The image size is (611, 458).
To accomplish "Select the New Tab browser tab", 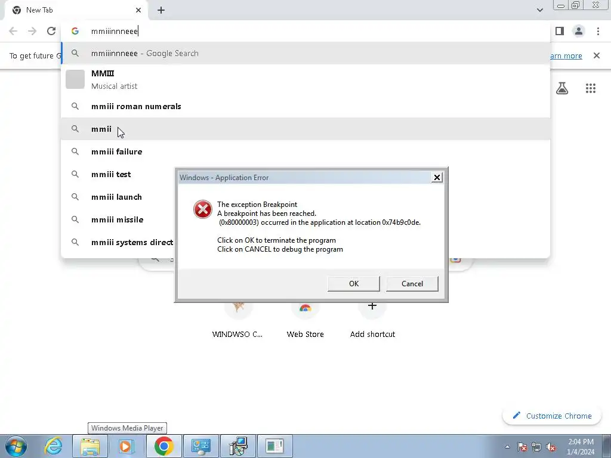I will click(77, 10).
